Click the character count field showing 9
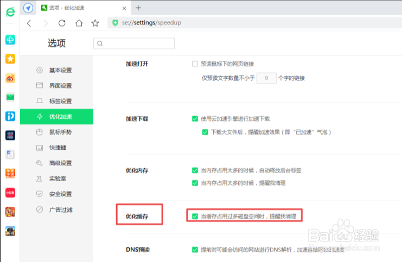This screenshot has height=262, width=402. click(x=266, y=78)
